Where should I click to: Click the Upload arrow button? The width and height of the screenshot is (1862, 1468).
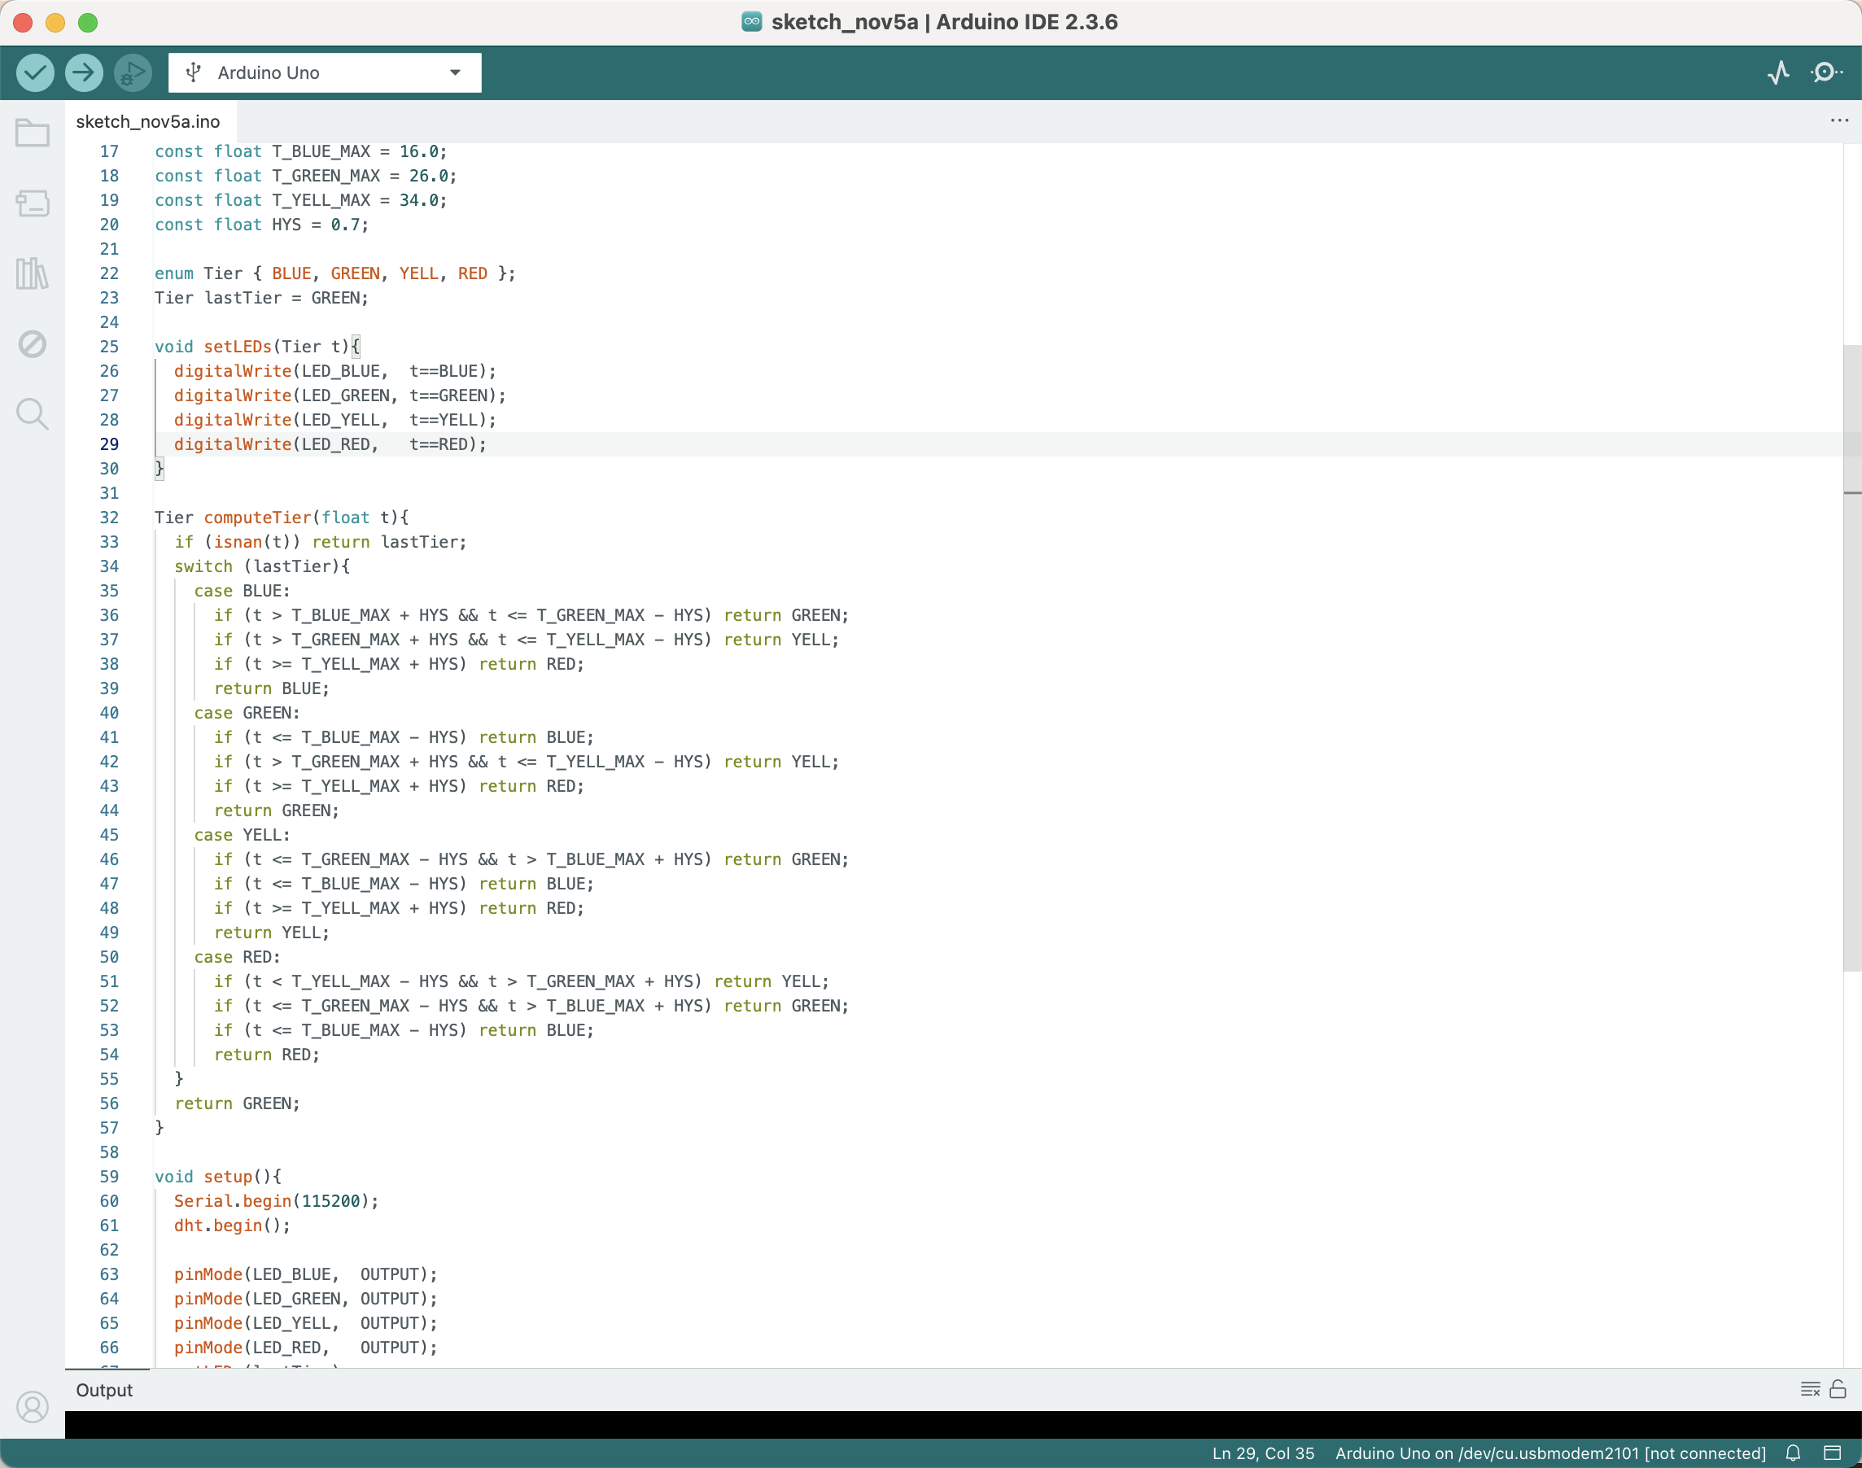pyautogui.click(x=83, y=73)
